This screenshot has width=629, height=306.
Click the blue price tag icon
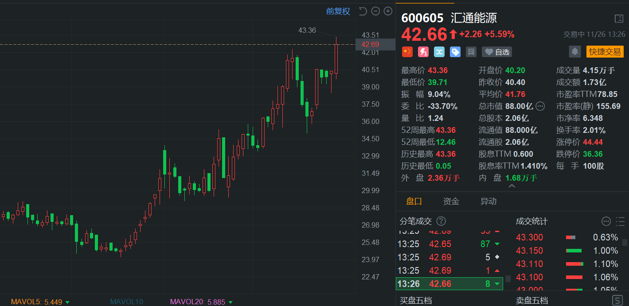[x=455, y=52]
